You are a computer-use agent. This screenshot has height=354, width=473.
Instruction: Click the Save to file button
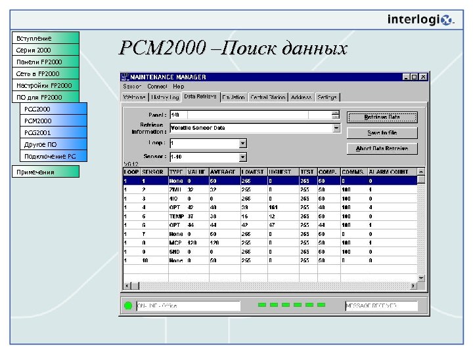click(382, 132)
